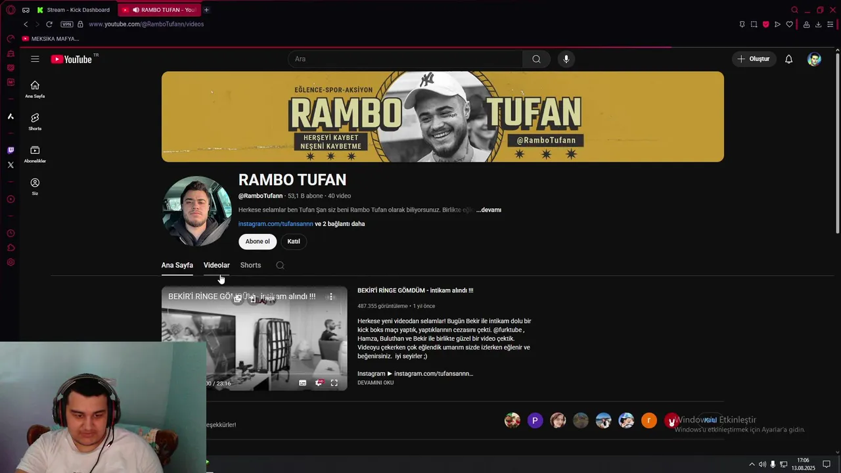Open Twitch in the browser sidebar
Viewport: 841px width, 473px height.
point(11,150)
